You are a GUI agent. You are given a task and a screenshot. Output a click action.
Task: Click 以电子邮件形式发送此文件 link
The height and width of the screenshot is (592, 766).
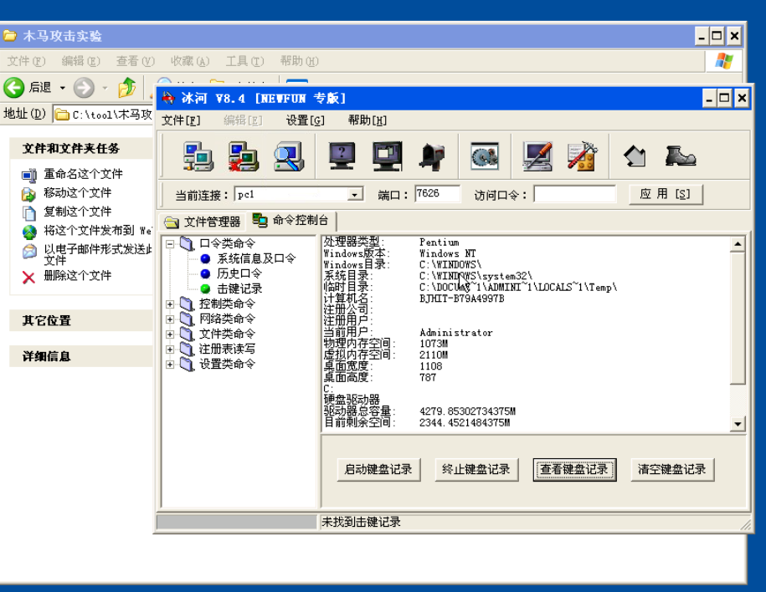98,254
